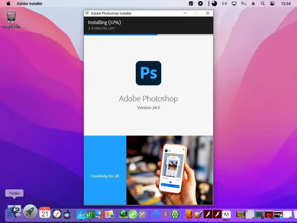297x223 pixels.
Task: Click the 'Adobe Photoshop' product name
Action: [148, 99]
